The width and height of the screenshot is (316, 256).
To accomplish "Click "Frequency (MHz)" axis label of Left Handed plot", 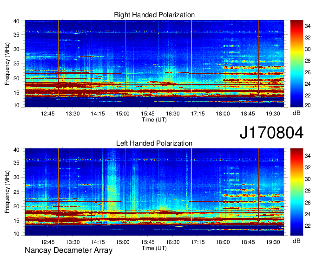I will (7, 192).
